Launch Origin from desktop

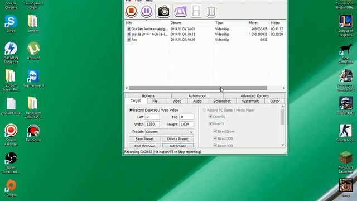11,188
